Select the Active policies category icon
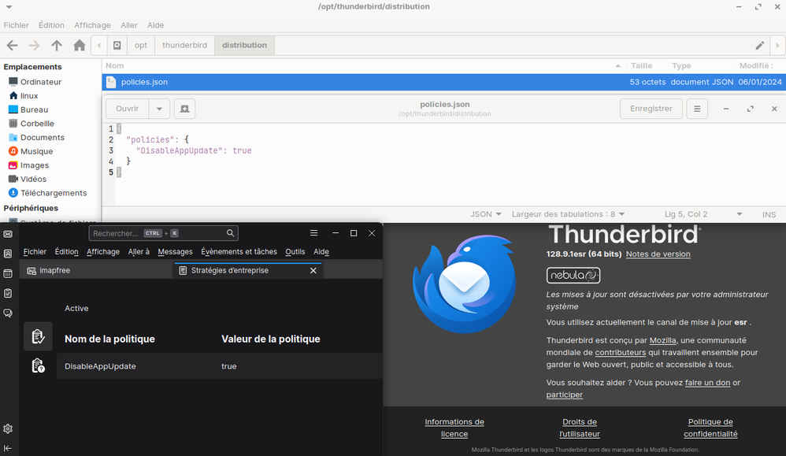Screen dimensions: 786x456 [x=38, y=336]
